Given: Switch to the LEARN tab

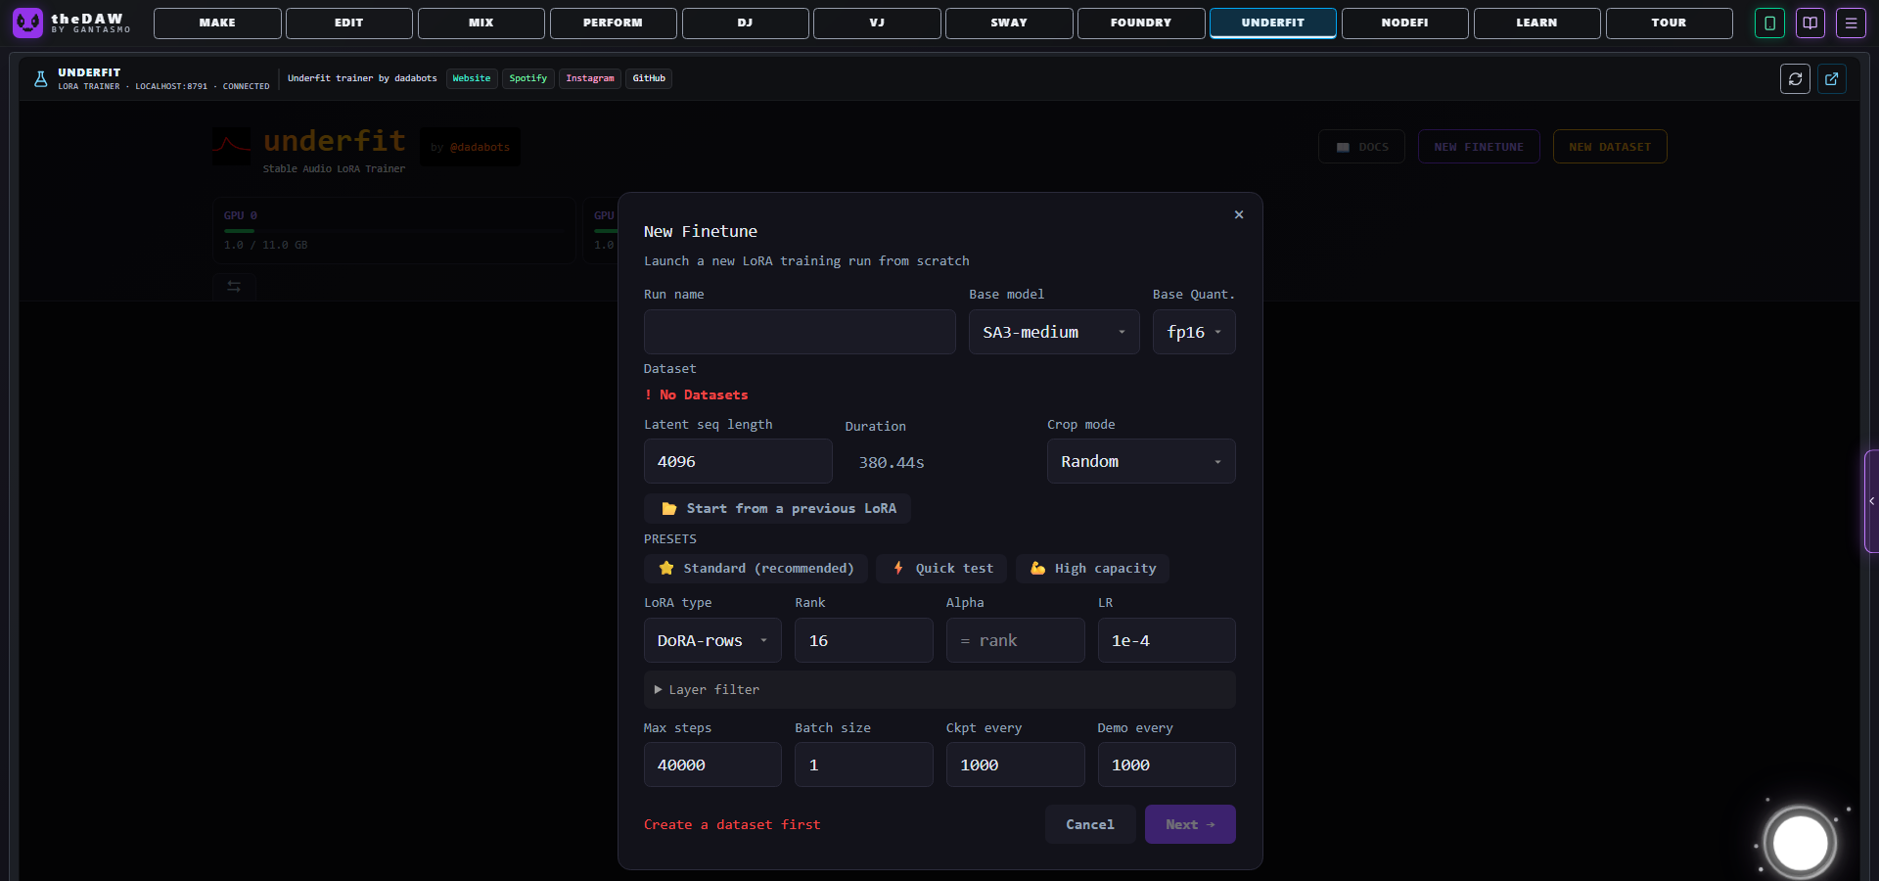Looking at the screenshot, I should coord(1537,23).
